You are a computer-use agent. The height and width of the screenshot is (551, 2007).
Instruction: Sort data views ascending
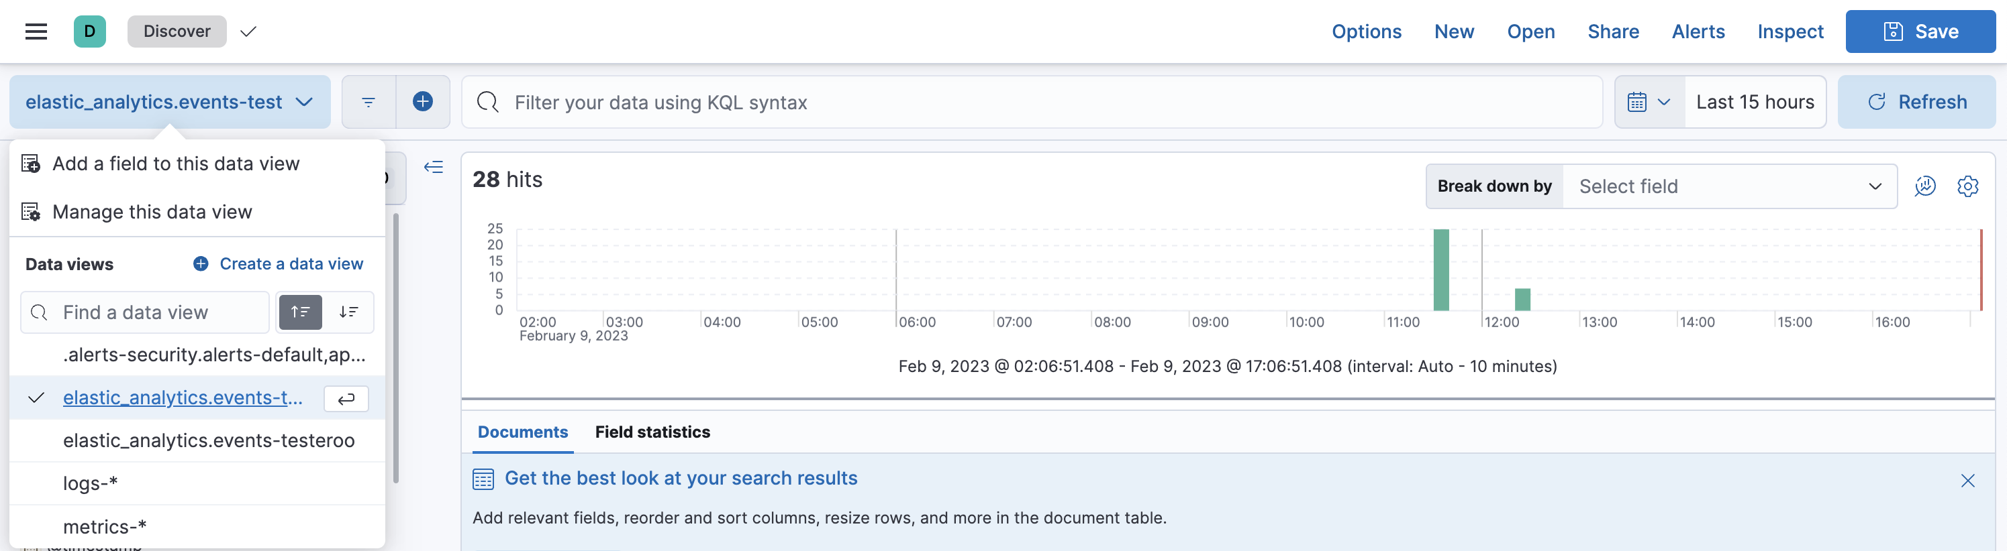click(300, 312)
